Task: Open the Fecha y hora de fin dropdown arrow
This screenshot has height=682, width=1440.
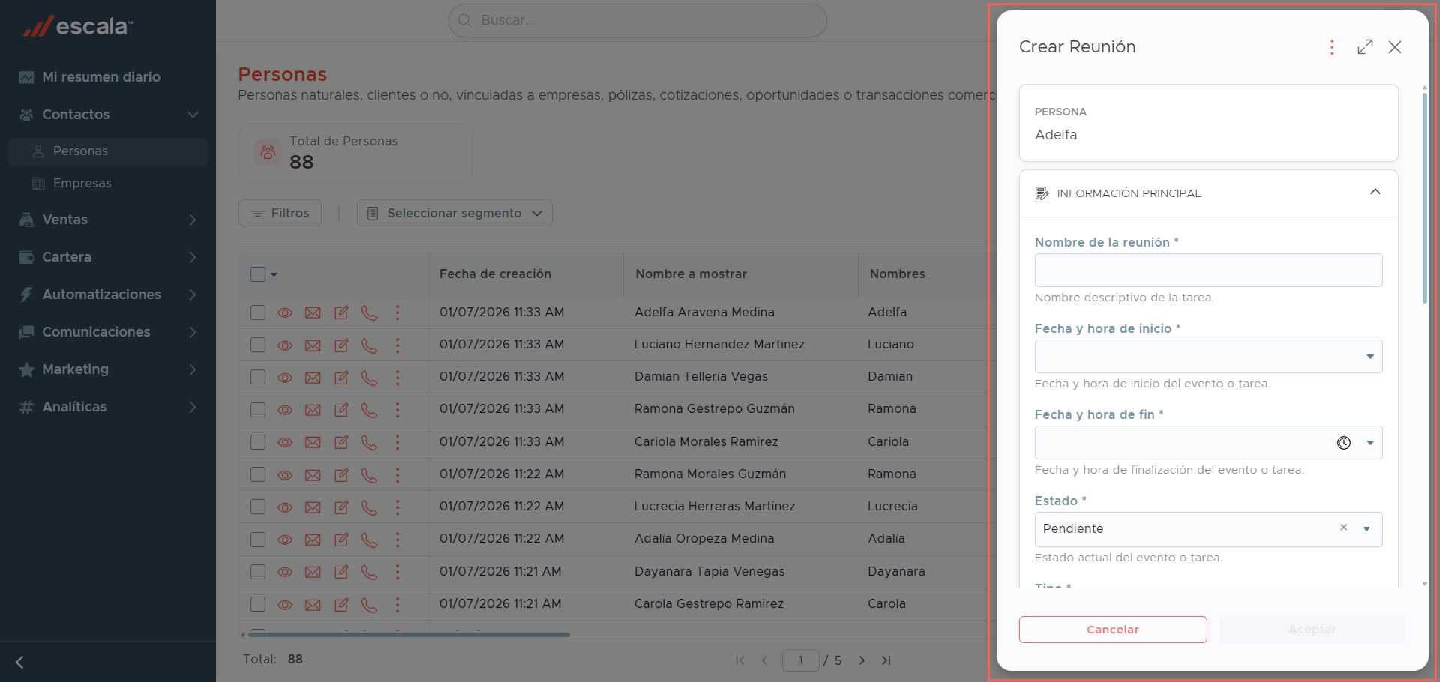Action: click(x=1370, y=443)
